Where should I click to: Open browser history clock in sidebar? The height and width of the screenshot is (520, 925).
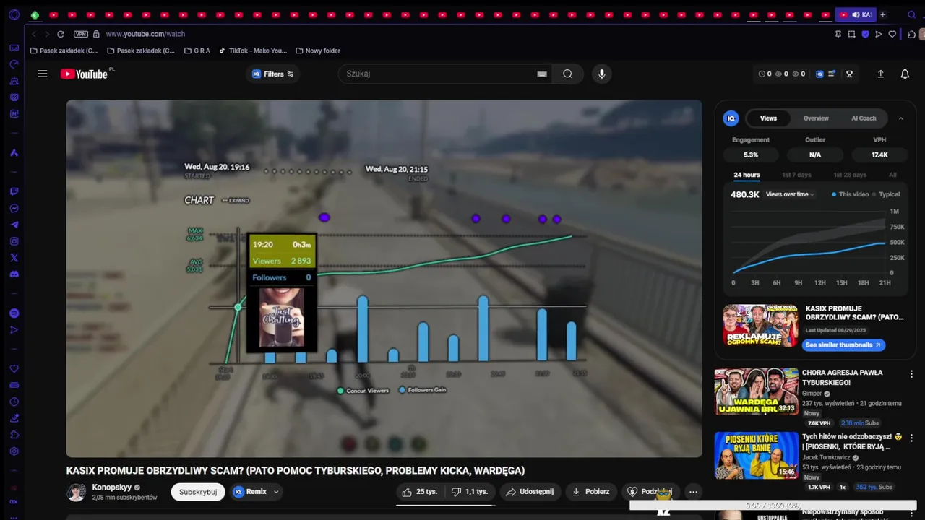click(14, 402)
